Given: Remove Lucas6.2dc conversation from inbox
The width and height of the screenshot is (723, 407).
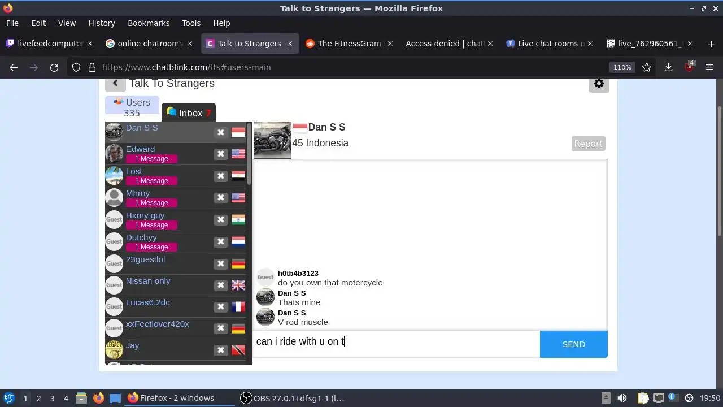Looking at the screenshot, I should click(x=221, y=307).
